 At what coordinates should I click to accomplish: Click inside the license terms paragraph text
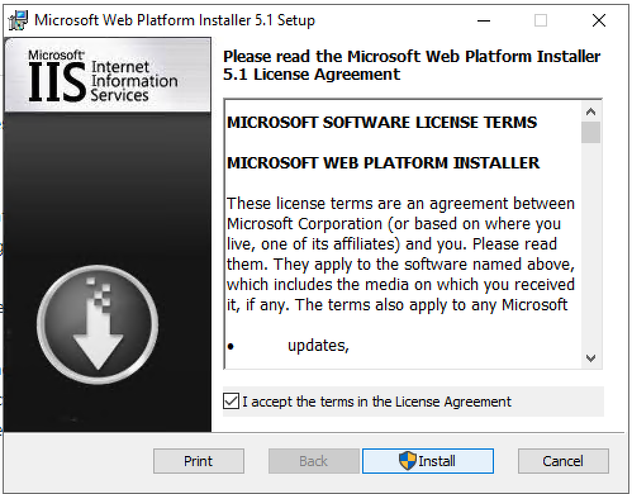tap(400, 254)
